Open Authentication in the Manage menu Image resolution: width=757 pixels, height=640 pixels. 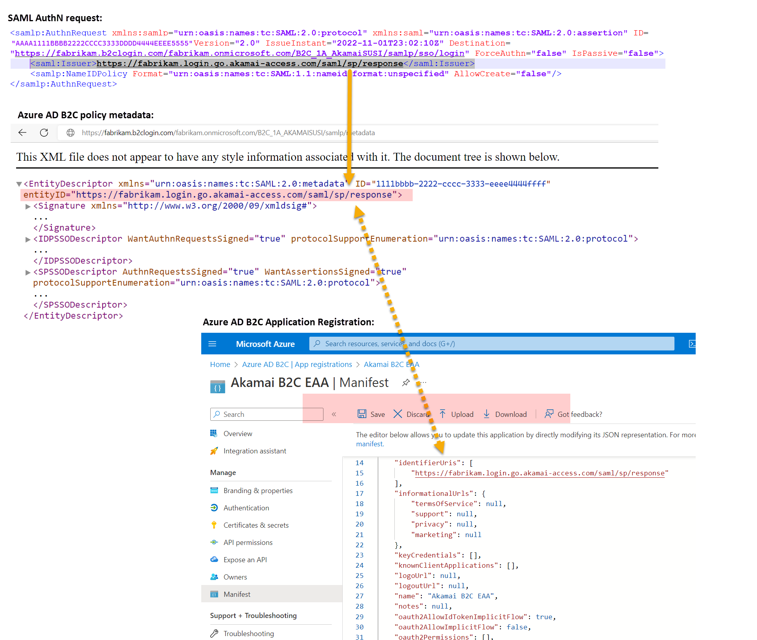(x=246, y=508)
